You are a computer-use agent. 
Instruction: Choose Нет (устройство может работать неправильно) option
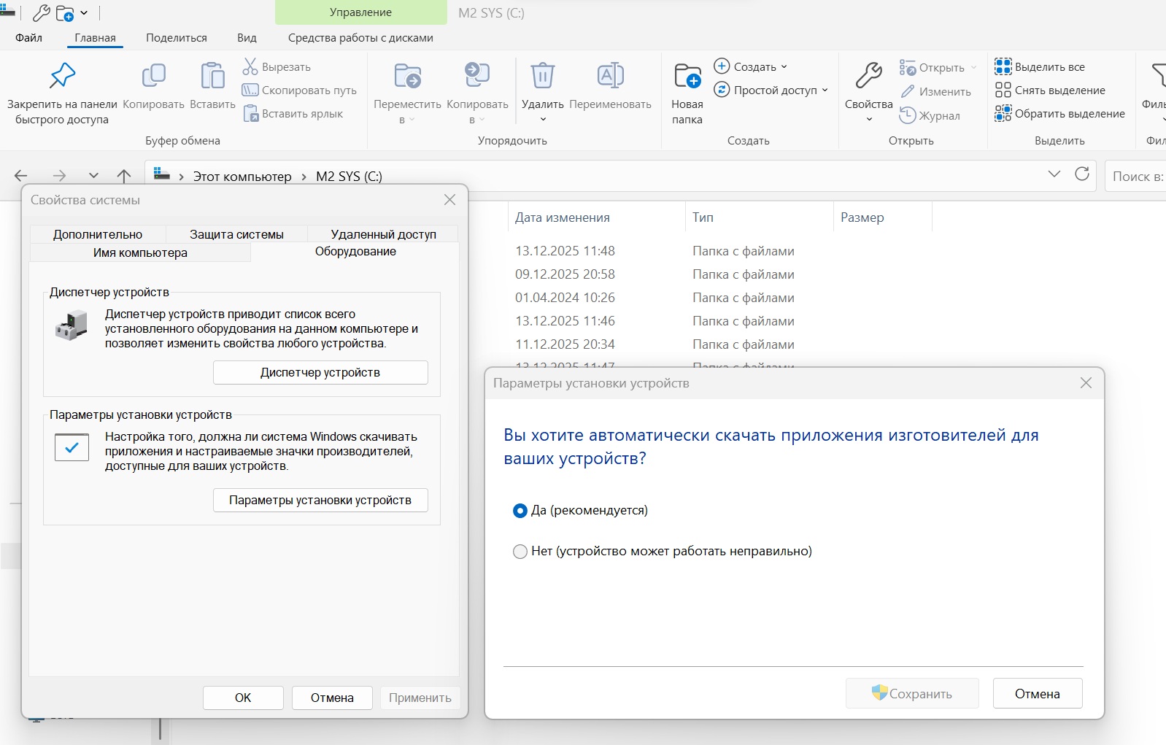point(520,552)
